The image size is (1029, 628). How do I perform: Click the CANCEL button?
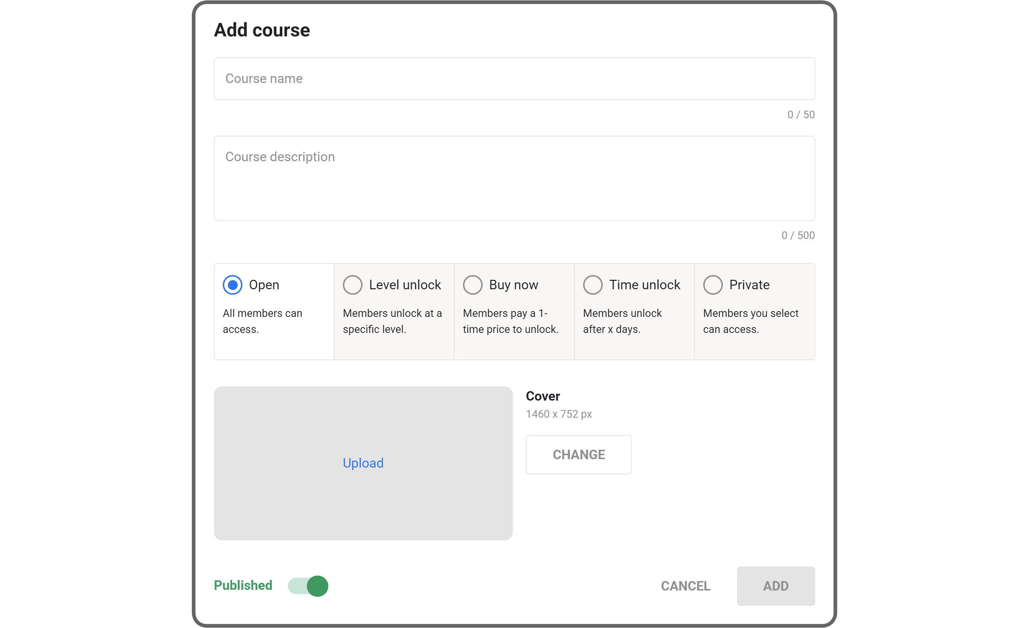click(x=685, y=586)
